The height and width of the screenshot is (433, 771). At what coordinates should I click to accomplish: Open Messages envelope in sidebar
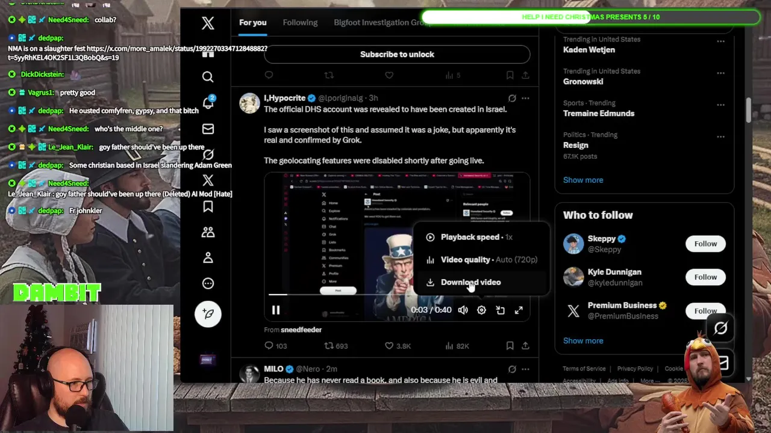tap(208, 129)
